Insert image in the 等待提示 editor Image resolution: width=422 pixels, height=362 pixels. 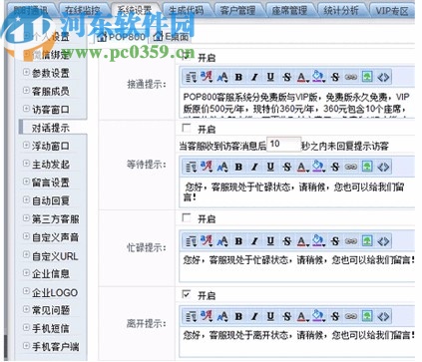pyautogui.click(x=367, y=167)
